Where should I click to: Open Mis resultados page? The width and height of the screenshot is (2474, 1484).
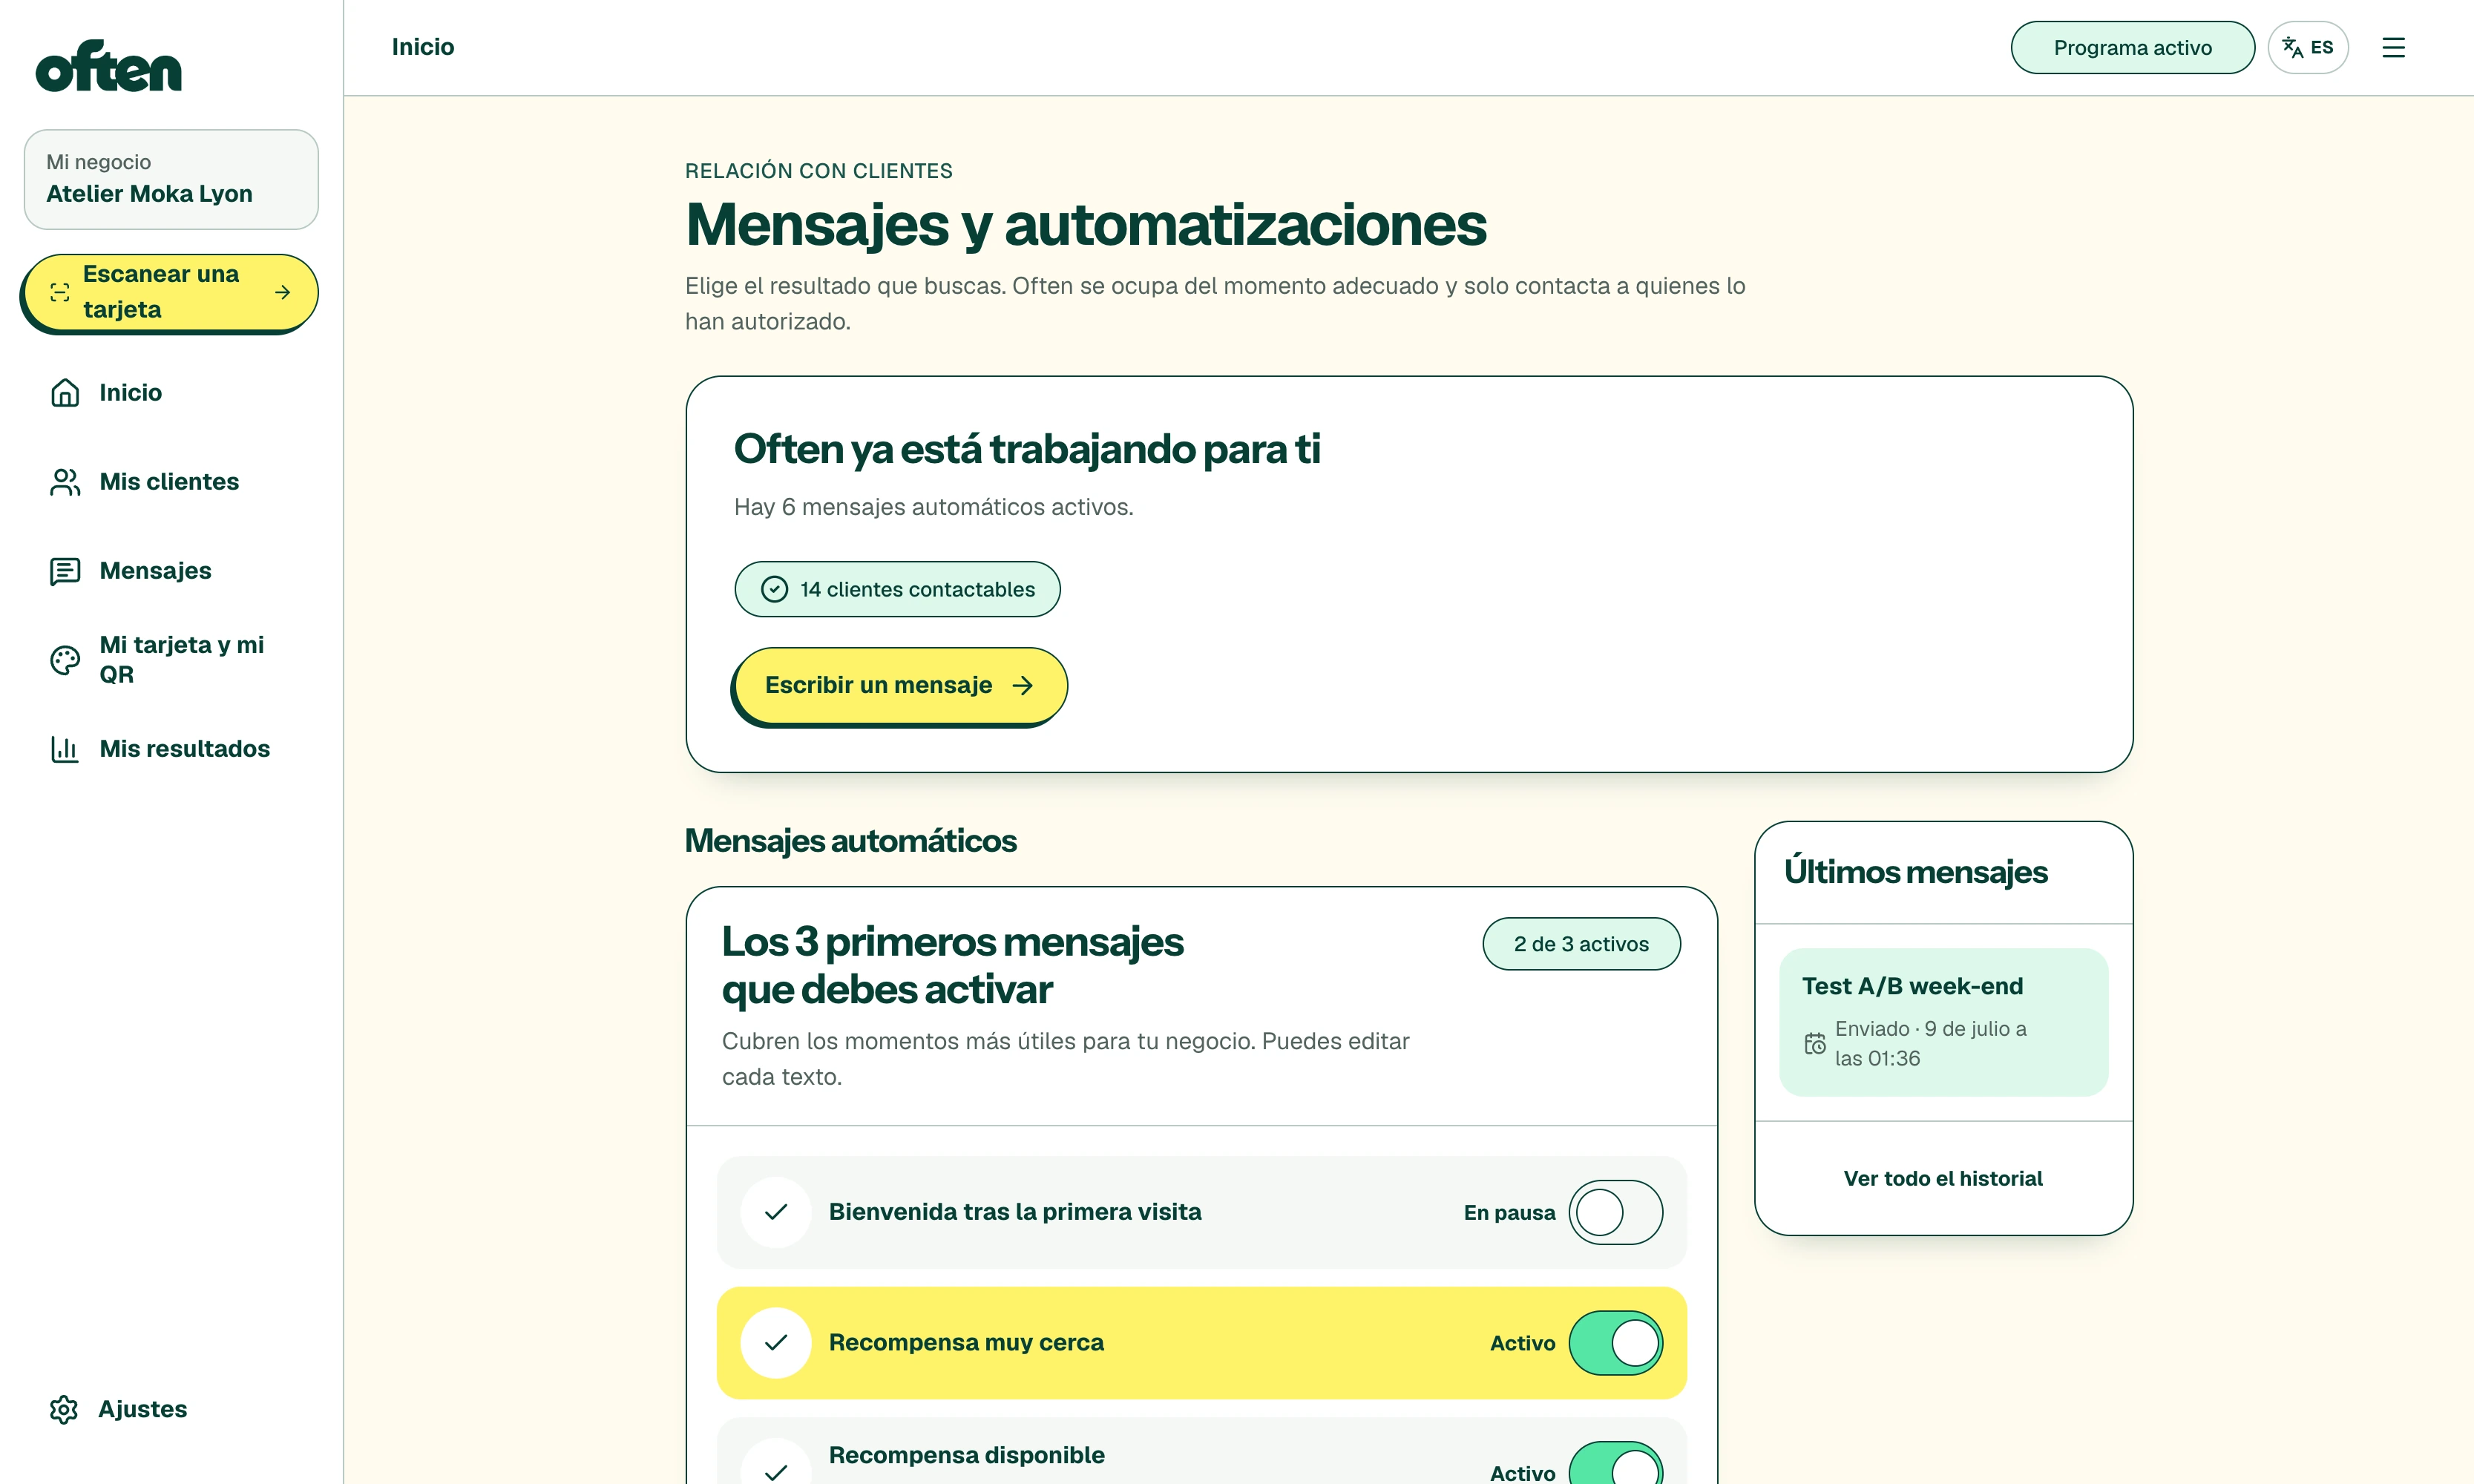tap(171, 749)
